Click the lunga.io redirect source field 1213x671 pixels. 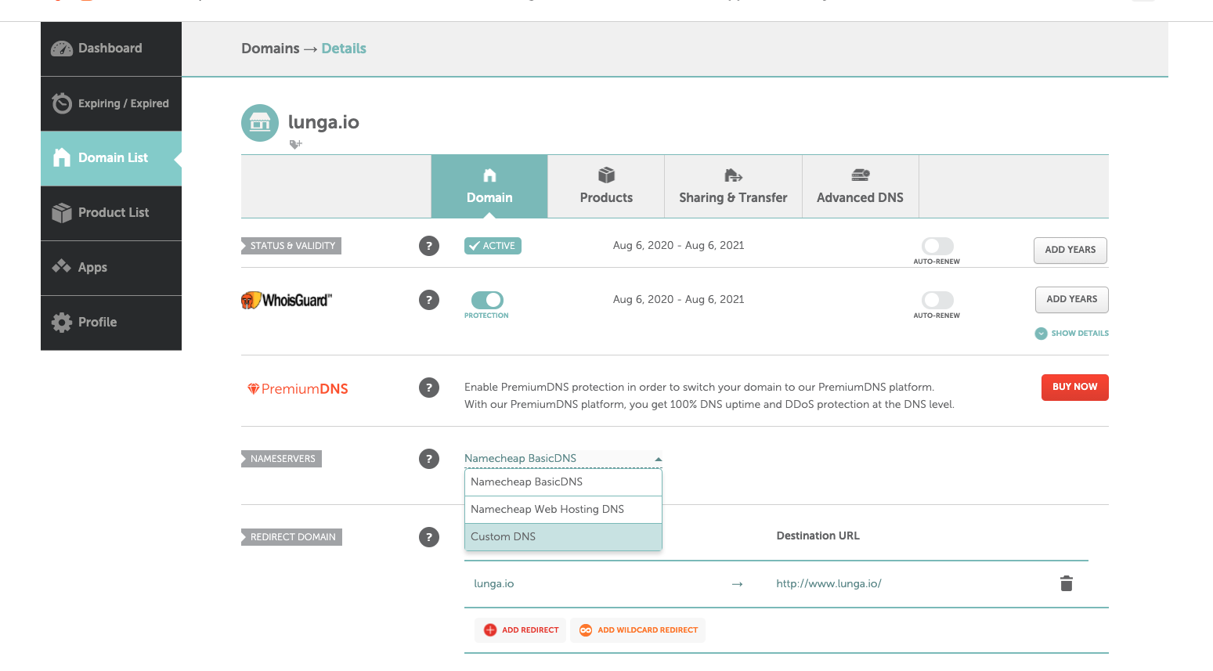point(494,584)
